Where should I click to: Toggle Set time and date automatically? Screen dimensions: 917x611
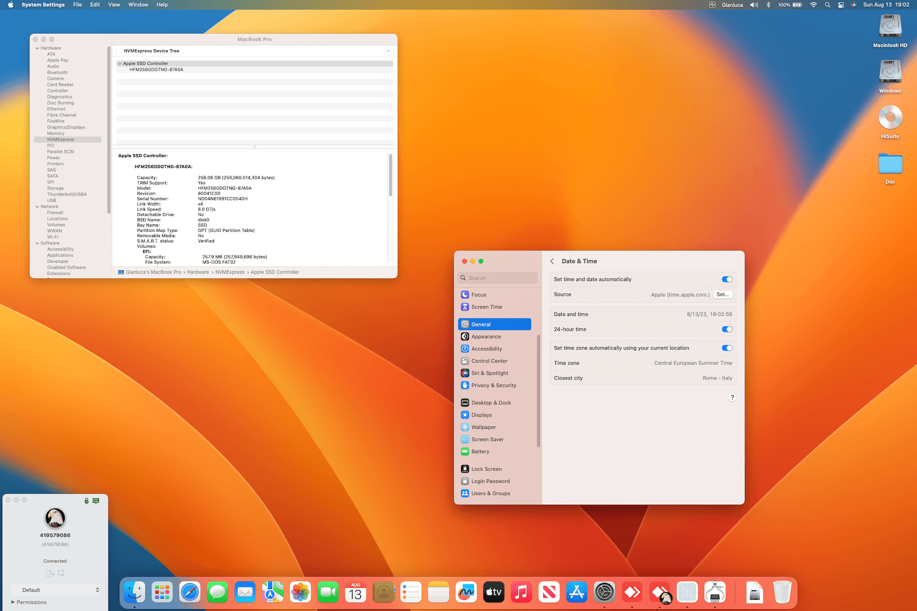[726, 279]
